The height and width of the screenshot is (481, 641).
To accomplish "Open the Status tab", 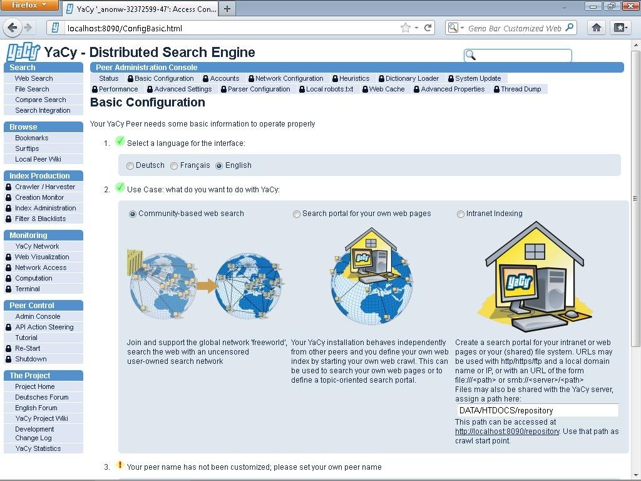I will pos(108,78).
